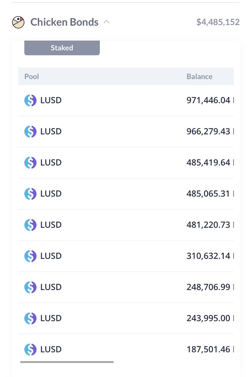Click the Pool column header

32,77
